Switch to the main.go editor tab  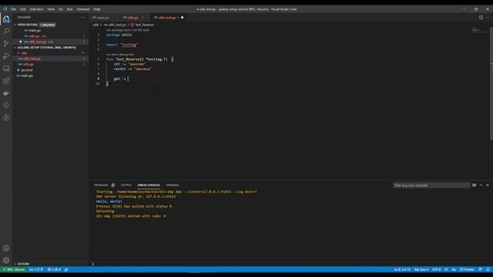click(x=103, y=18)
